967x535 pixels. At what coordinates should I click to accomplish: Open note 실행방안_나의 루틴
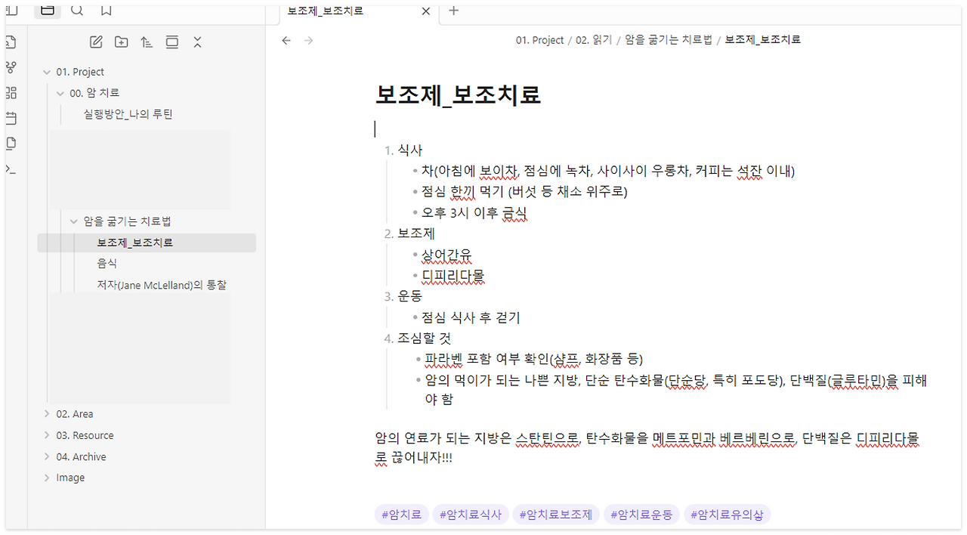(x=128, y=114)
